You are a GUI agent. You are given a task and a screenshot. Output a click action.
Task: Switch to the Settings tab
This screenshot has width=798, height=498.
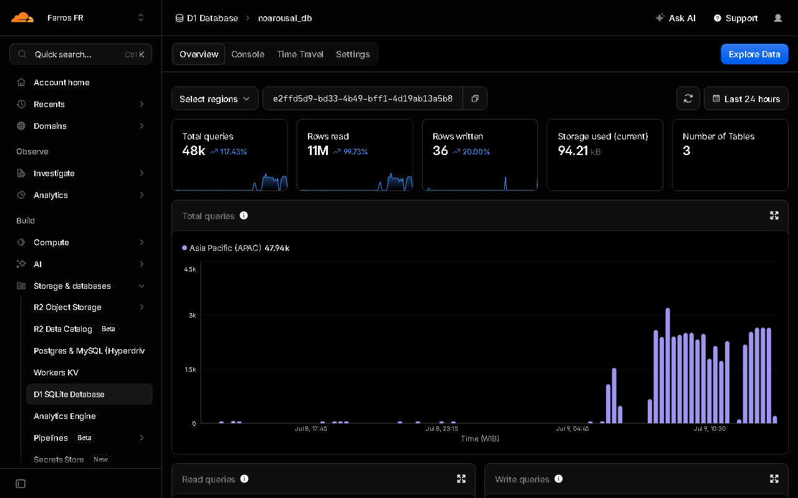pyautogui.click(x=353, y=54)
